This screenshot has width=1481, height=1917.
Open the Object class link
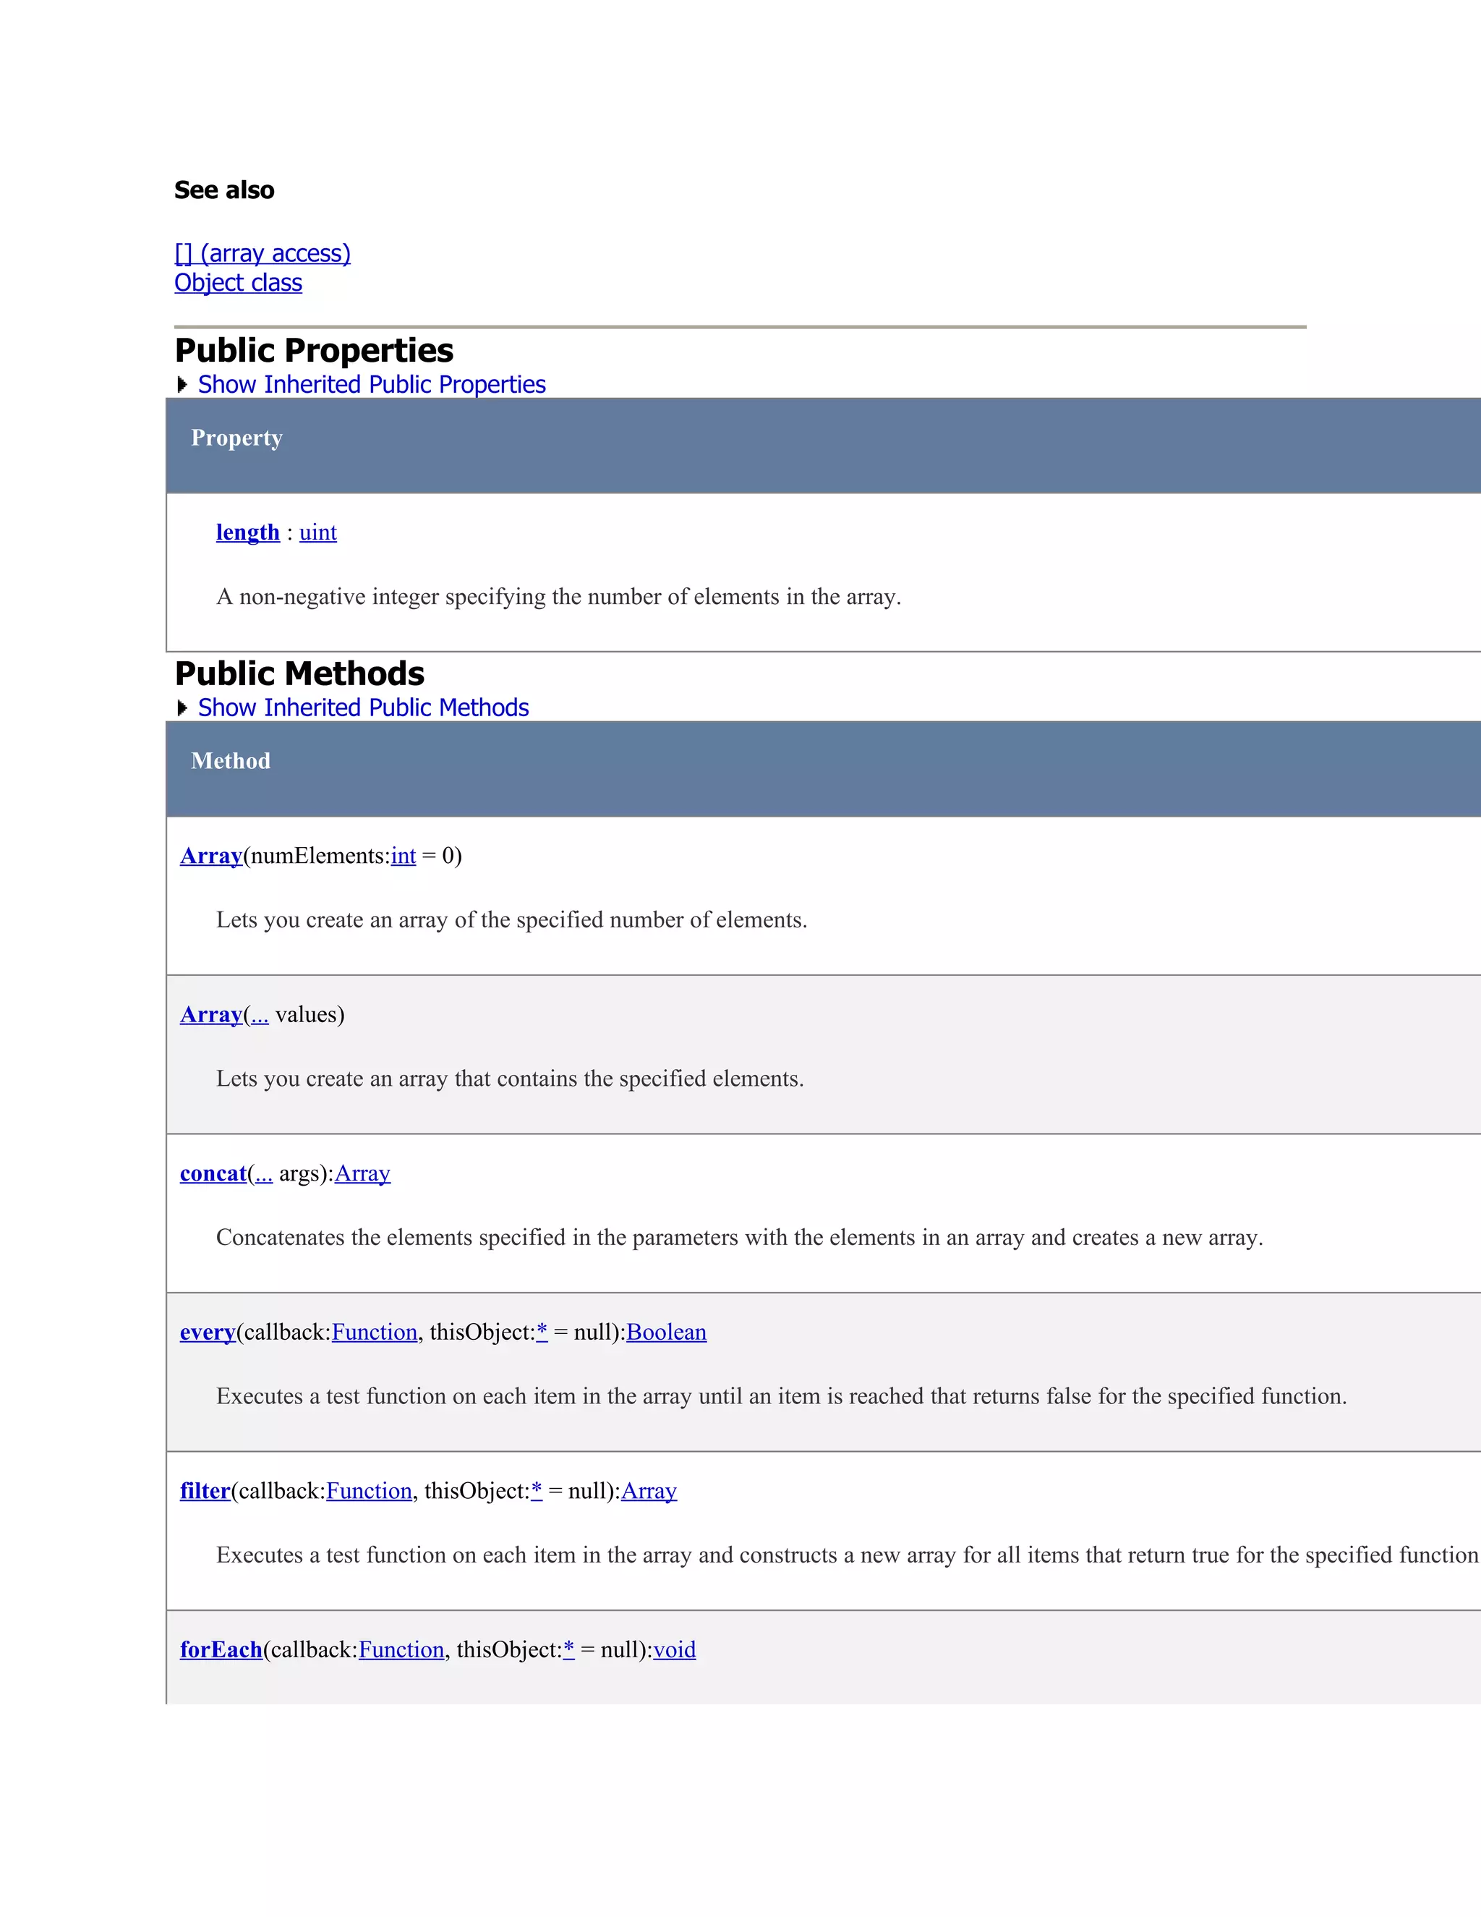(238, 283)
